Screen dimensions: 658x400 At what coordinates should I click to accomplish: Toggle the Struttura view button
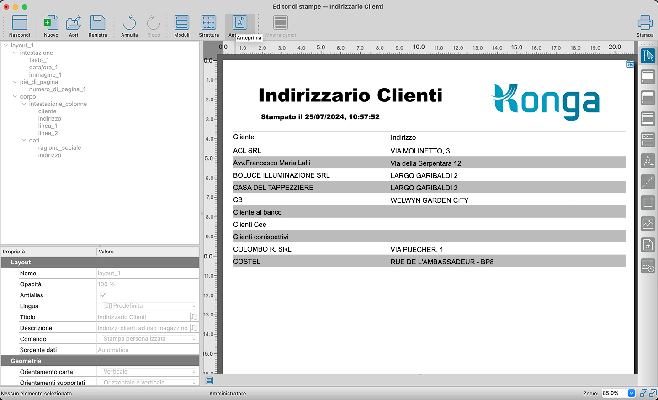(x=209, y=23)
